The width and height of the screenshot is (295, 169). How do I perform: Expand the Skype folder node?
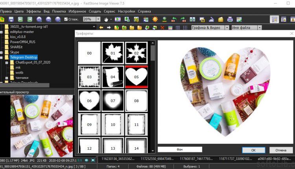click(1, 52)
